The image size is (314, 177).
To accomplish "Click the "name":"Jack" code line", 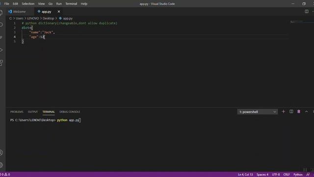I will tap(42, 32).
